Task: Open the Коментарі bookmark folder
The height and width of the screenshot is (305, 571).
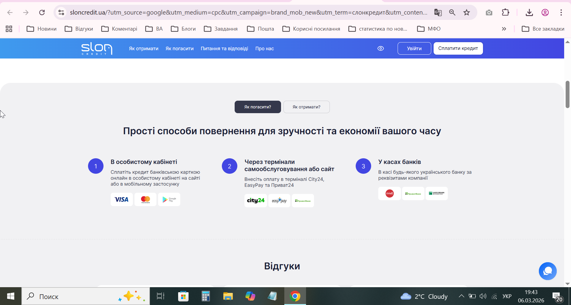Action: [119, 29]
